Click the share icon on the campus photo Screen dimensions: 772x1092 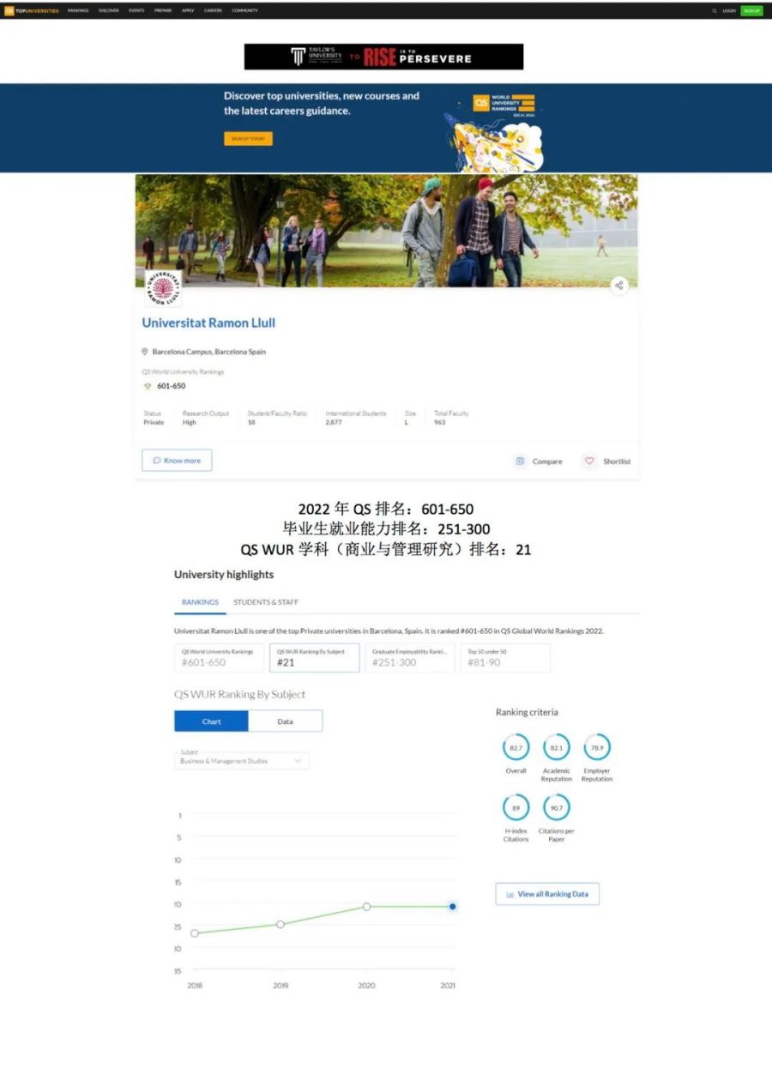(x=619, y=286)
